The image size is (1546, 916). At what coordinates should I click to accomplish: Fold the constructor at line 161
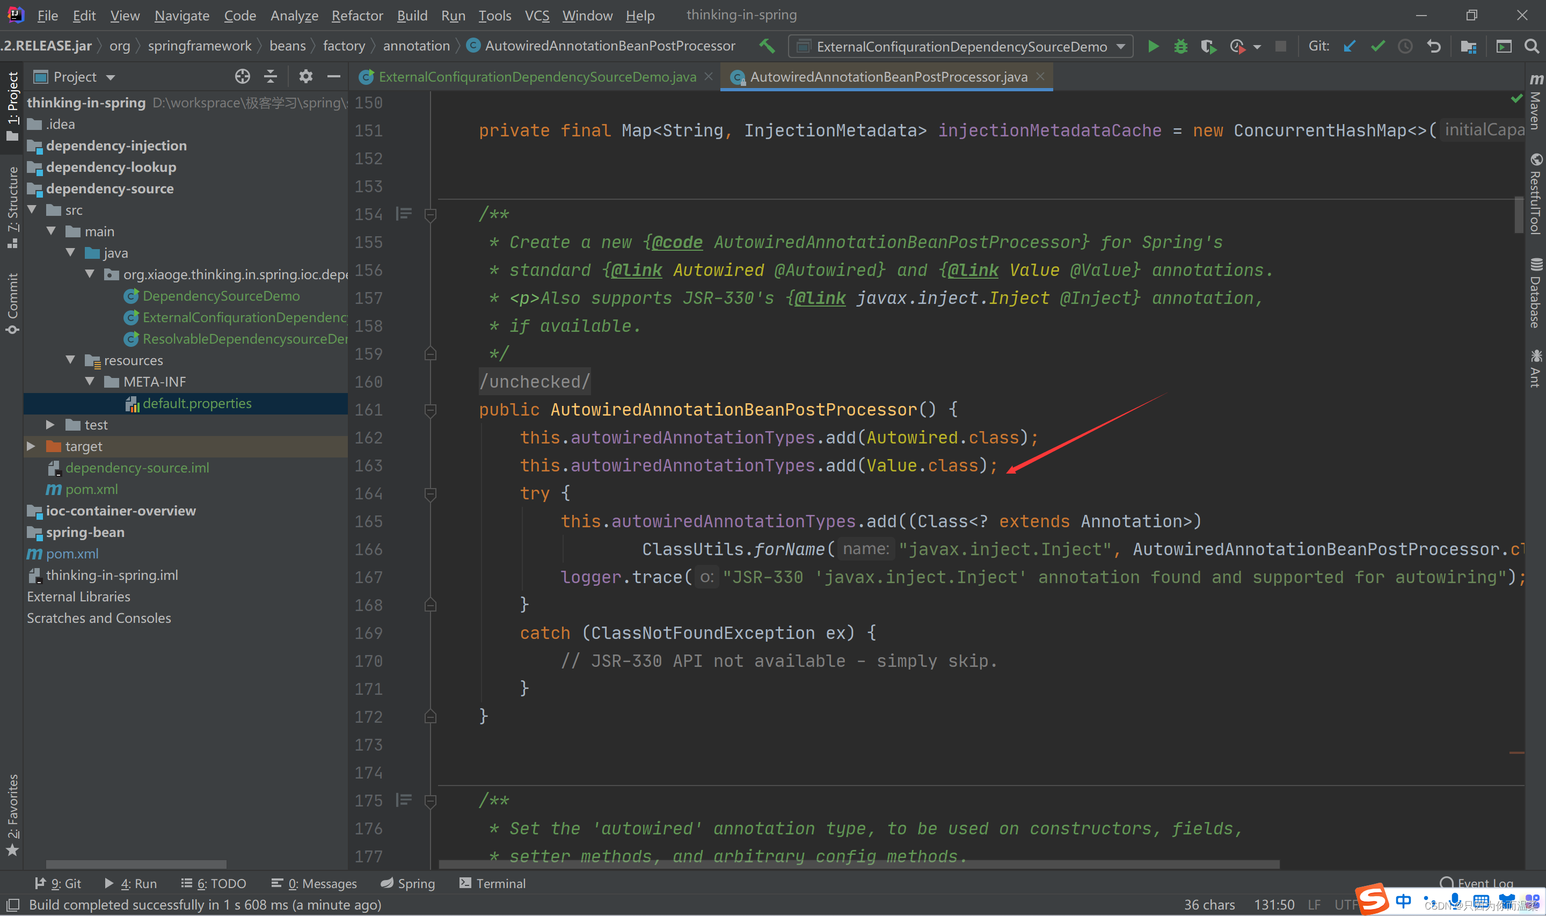point(431,409)
